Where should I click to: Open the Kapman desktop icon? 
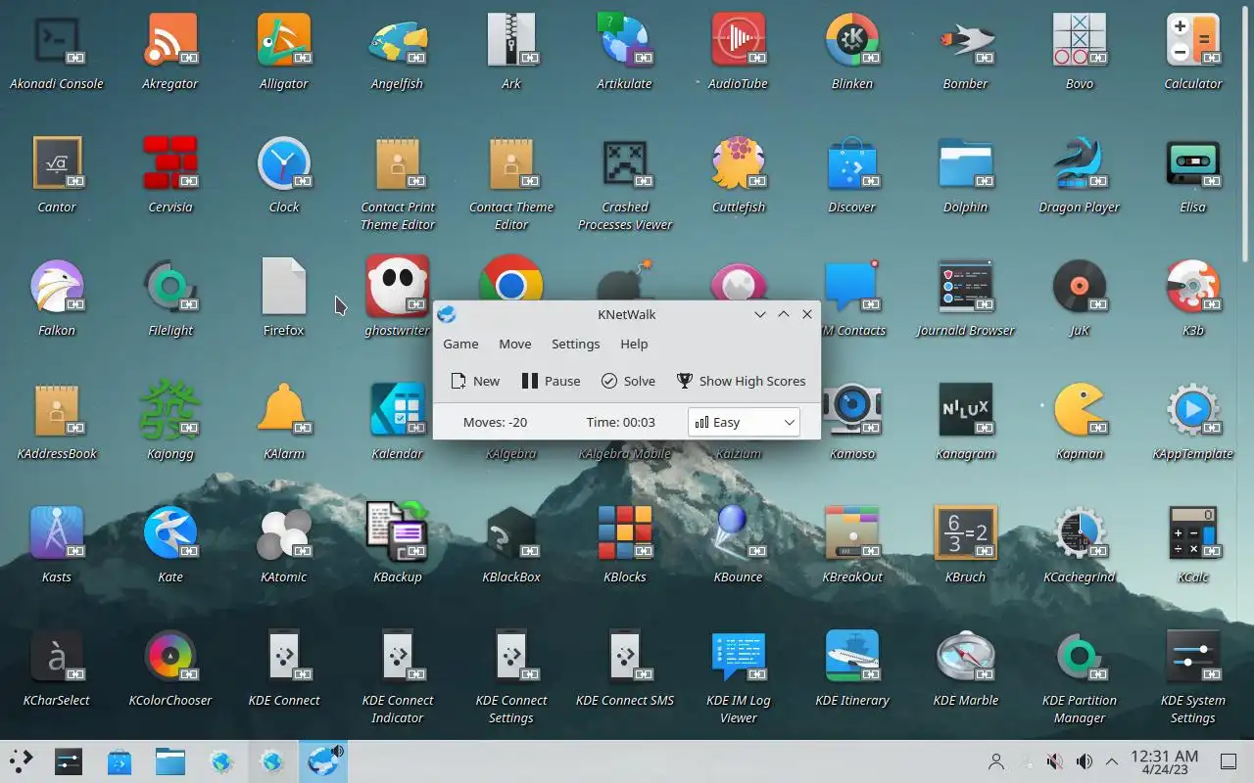[x=1080, y=421]
